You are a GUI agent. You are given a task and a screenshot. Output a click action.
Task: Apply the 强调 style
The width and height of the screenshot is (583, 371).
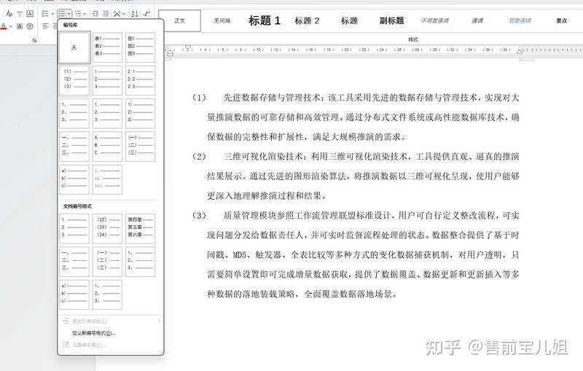tap(477, 21)
